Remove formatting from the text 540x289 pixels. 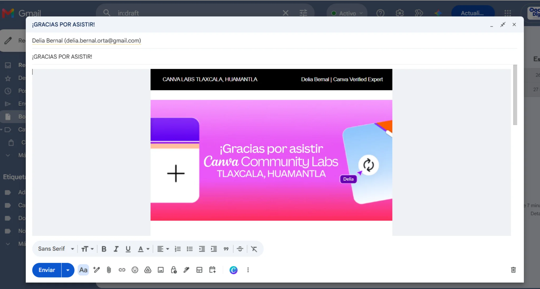coord(254,249)
